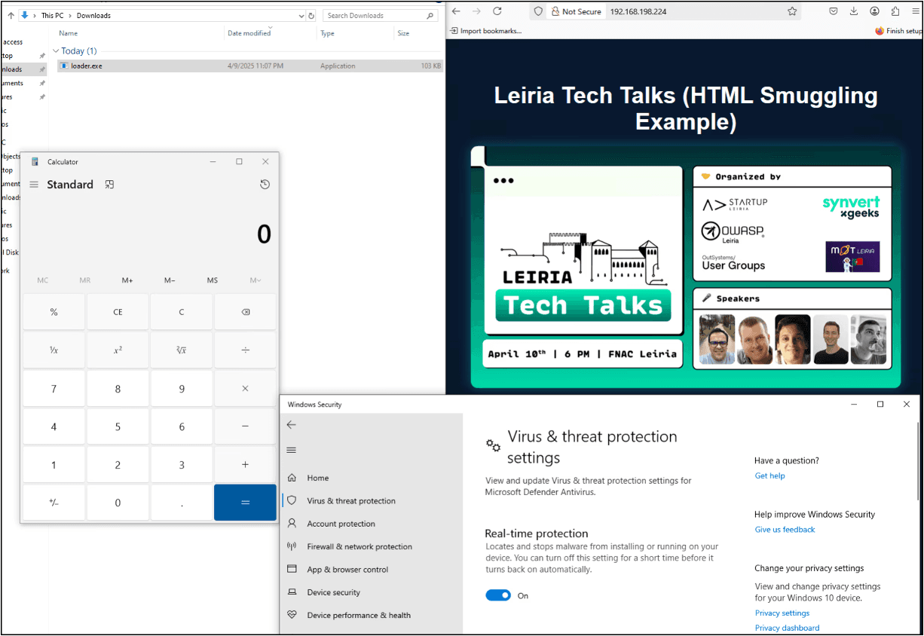Open Windows Security hamburger menu
This screenshot has height=636, width=924.
tap(292, 450)
